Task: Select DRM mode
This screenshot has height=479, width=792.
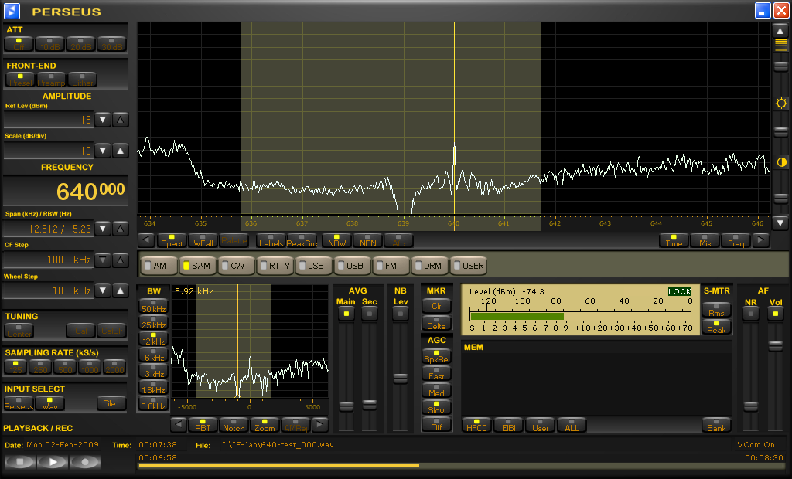Action: click(x=430, y=266)
